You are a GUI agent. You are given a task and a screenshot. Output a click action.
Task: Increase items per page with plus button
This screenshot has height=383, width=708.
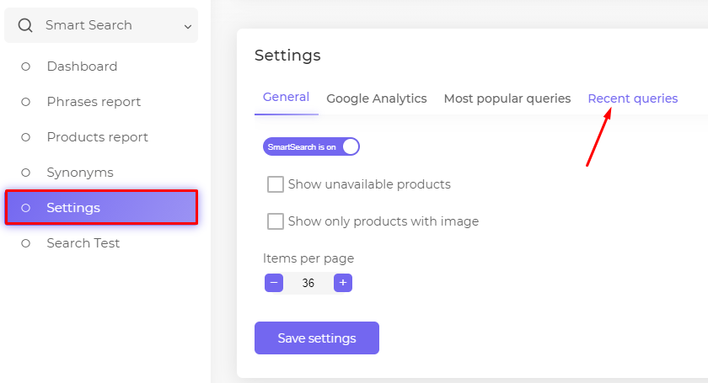pos(343,283)
